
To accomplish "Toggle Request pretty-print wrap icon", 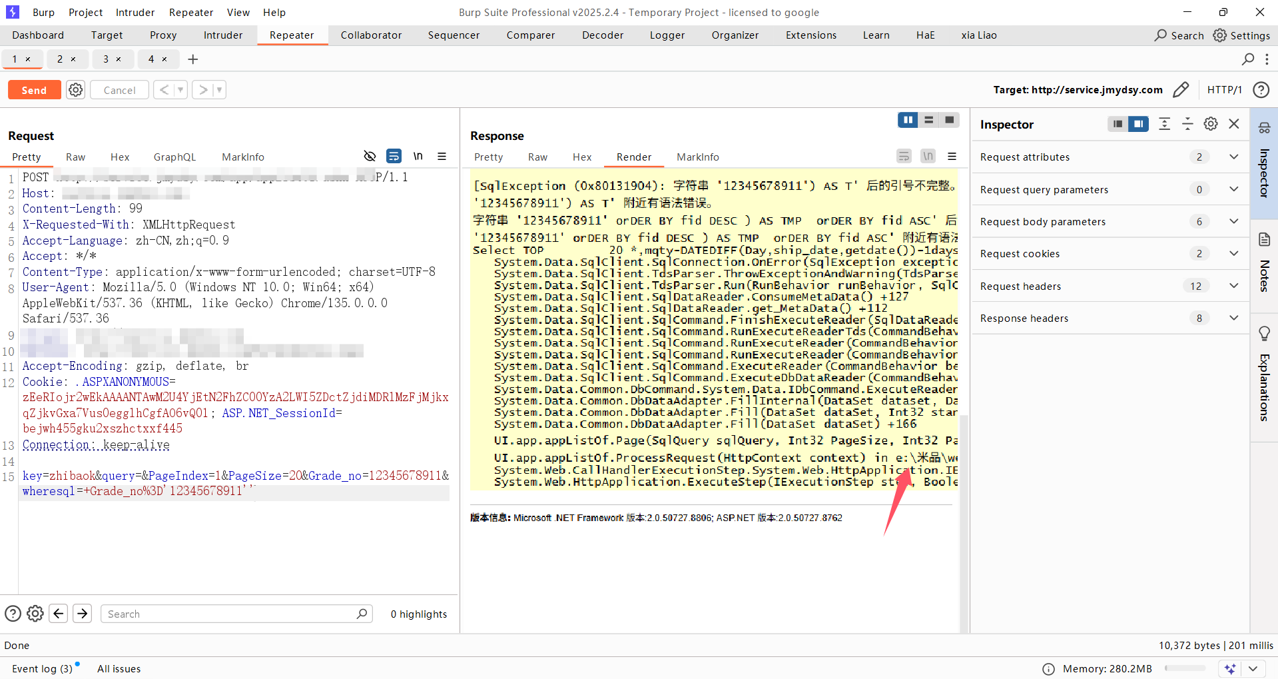I will [x=394, y=156].
